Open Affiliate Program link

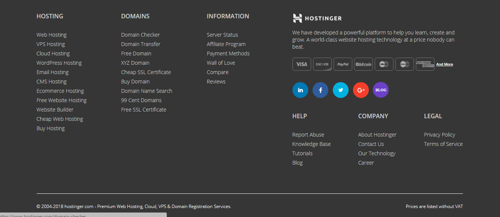point(226,44)
